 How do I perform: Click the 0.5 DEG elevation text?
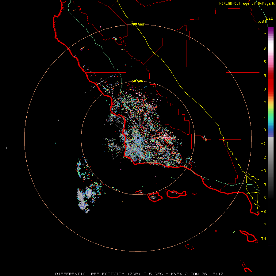tap(153, 274)
